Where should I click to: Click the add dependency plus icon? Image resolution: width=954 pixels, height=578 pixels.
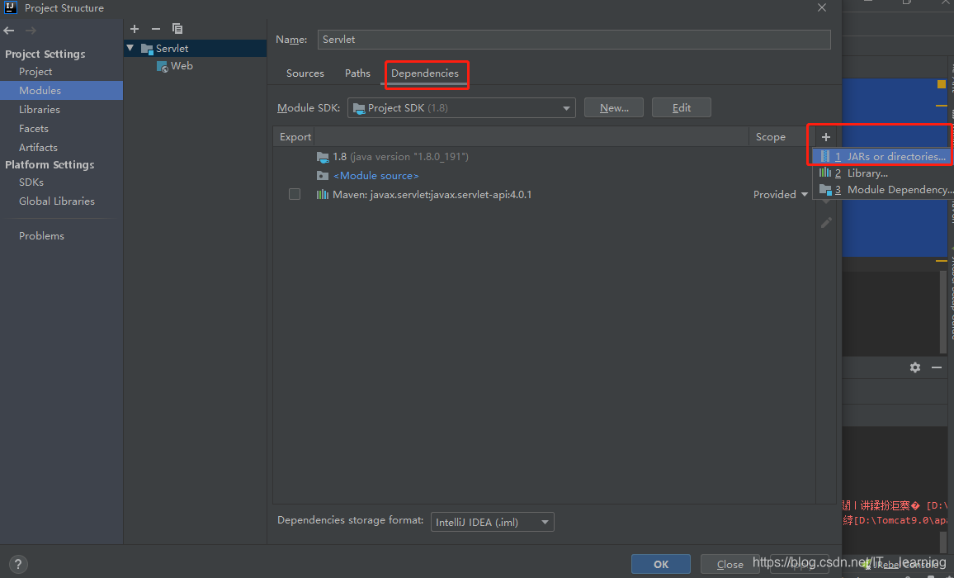coord(825,137)
